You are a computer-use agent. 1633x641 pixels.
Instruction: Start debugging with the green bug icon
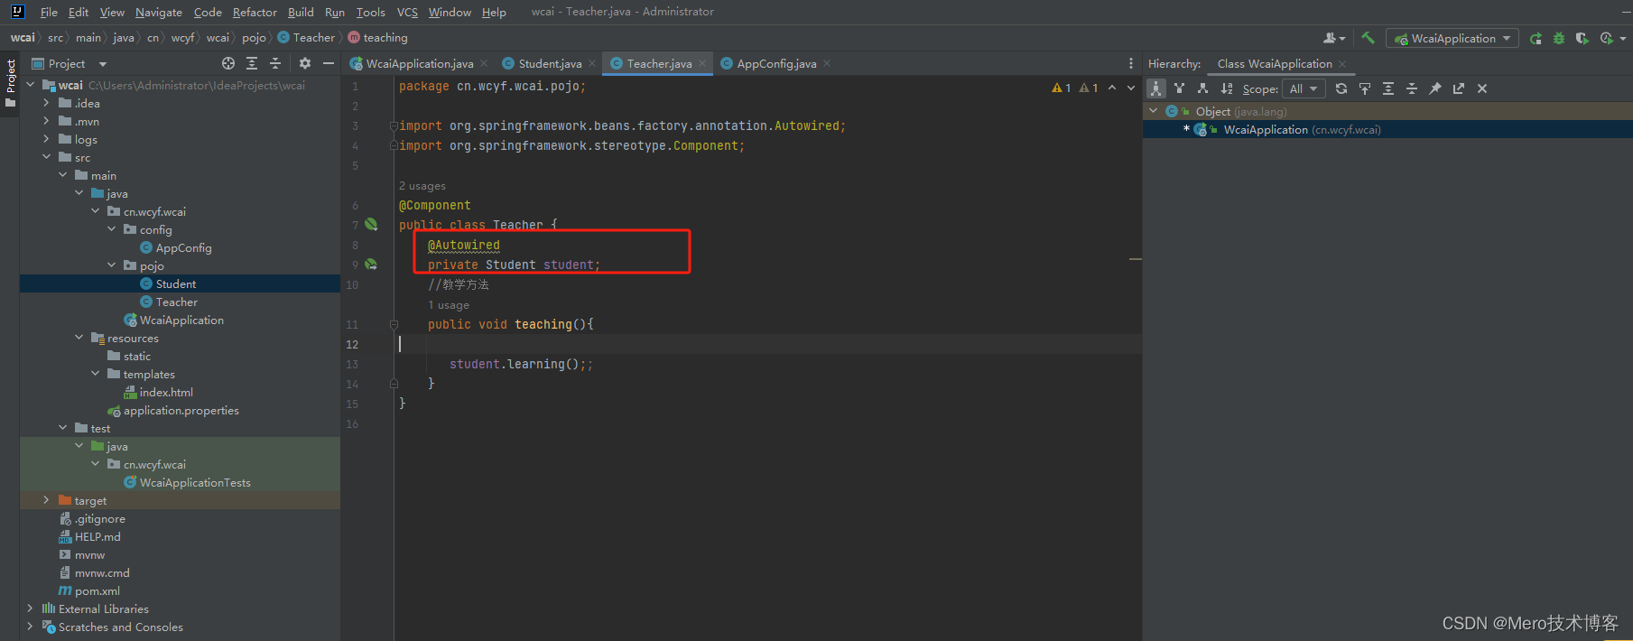pos(1559,38)
